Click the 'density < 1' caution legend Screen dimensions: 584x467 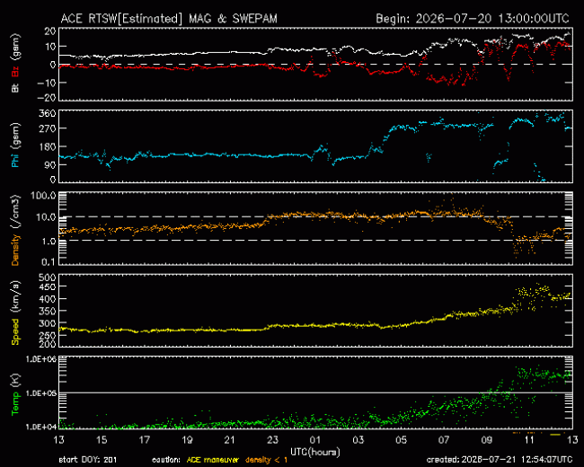266,460
